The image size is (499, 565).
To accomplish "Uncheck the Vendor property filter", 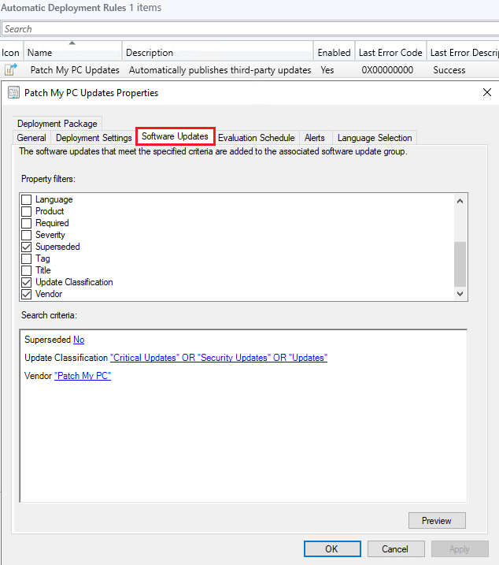I will click(x=26, y=294).
